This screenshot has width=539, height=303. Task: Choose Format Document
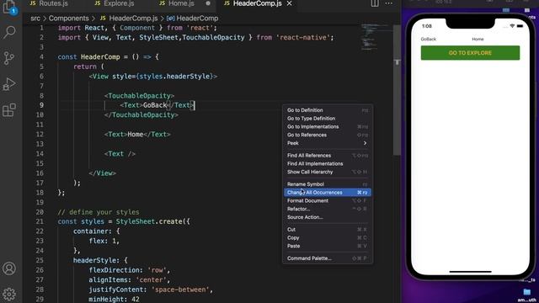pos(328,200)
